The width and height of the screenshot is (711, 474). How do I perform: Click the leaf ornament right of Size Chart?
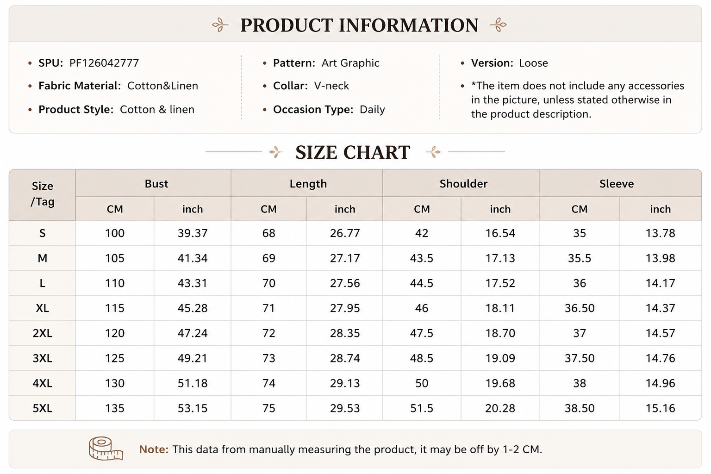(433, 152)
